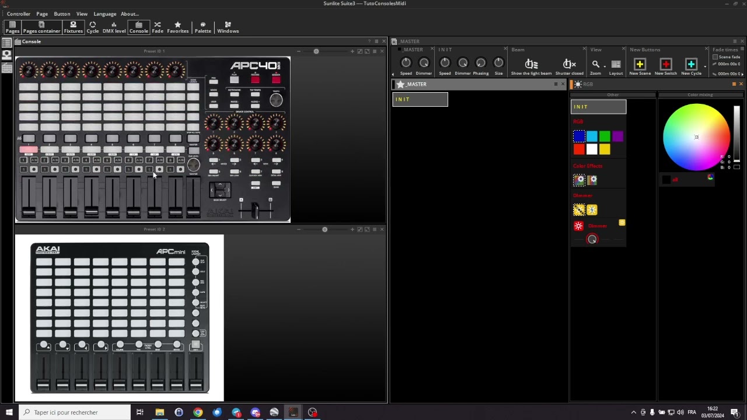The width and height of the screenshot is (747, 420).
Task: Open the Button menu
Action: pos(62,14)
